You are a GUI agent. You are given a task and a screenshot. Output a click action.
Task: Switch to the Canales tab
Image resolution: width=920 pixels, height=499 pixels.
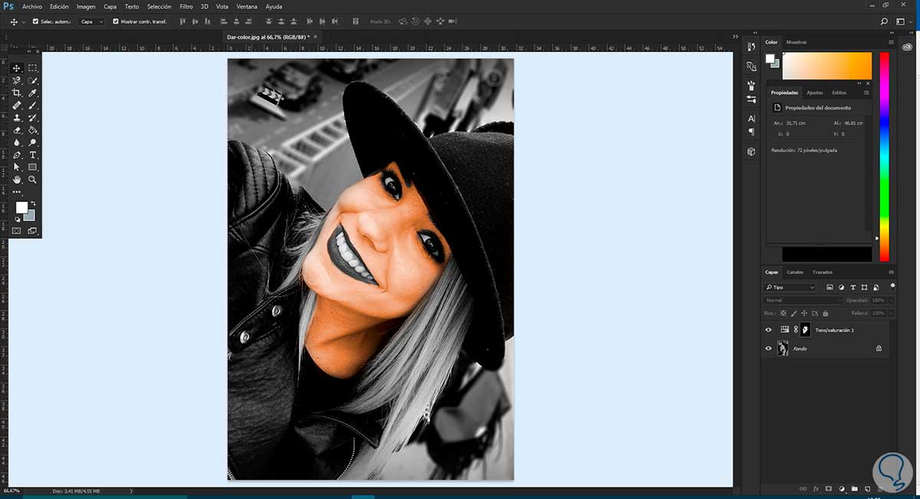795,272
